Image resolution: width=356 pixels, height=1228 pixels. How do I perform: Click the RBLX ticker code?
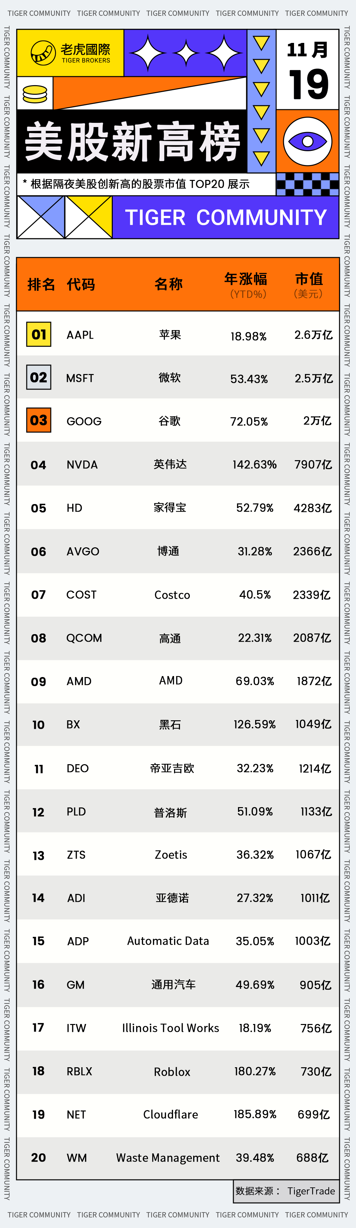pyautogui.click(x=79, y=1071)
